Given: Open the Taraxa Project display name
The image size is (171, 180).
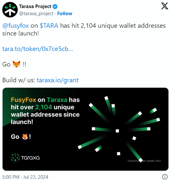Looking at the screenshot, I should click(x=35, y=6).
